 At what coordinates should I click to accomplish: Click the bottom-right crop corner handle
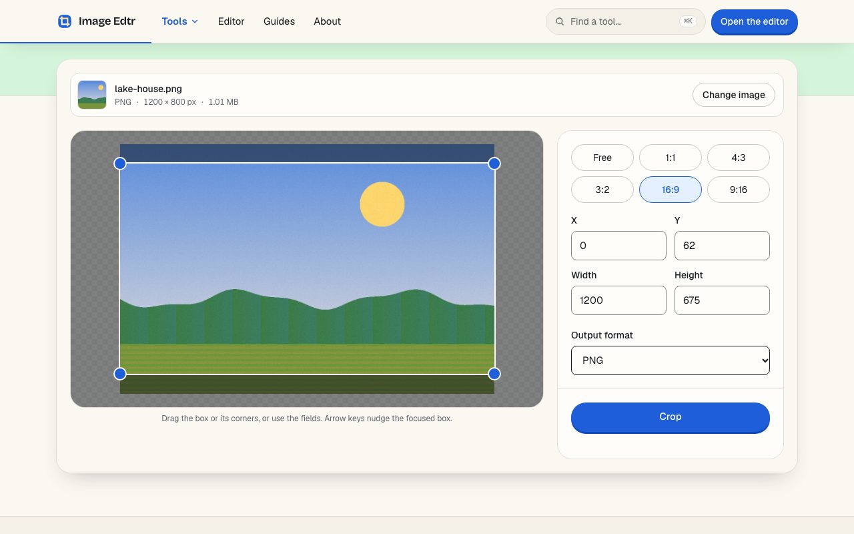click(494, 374)
